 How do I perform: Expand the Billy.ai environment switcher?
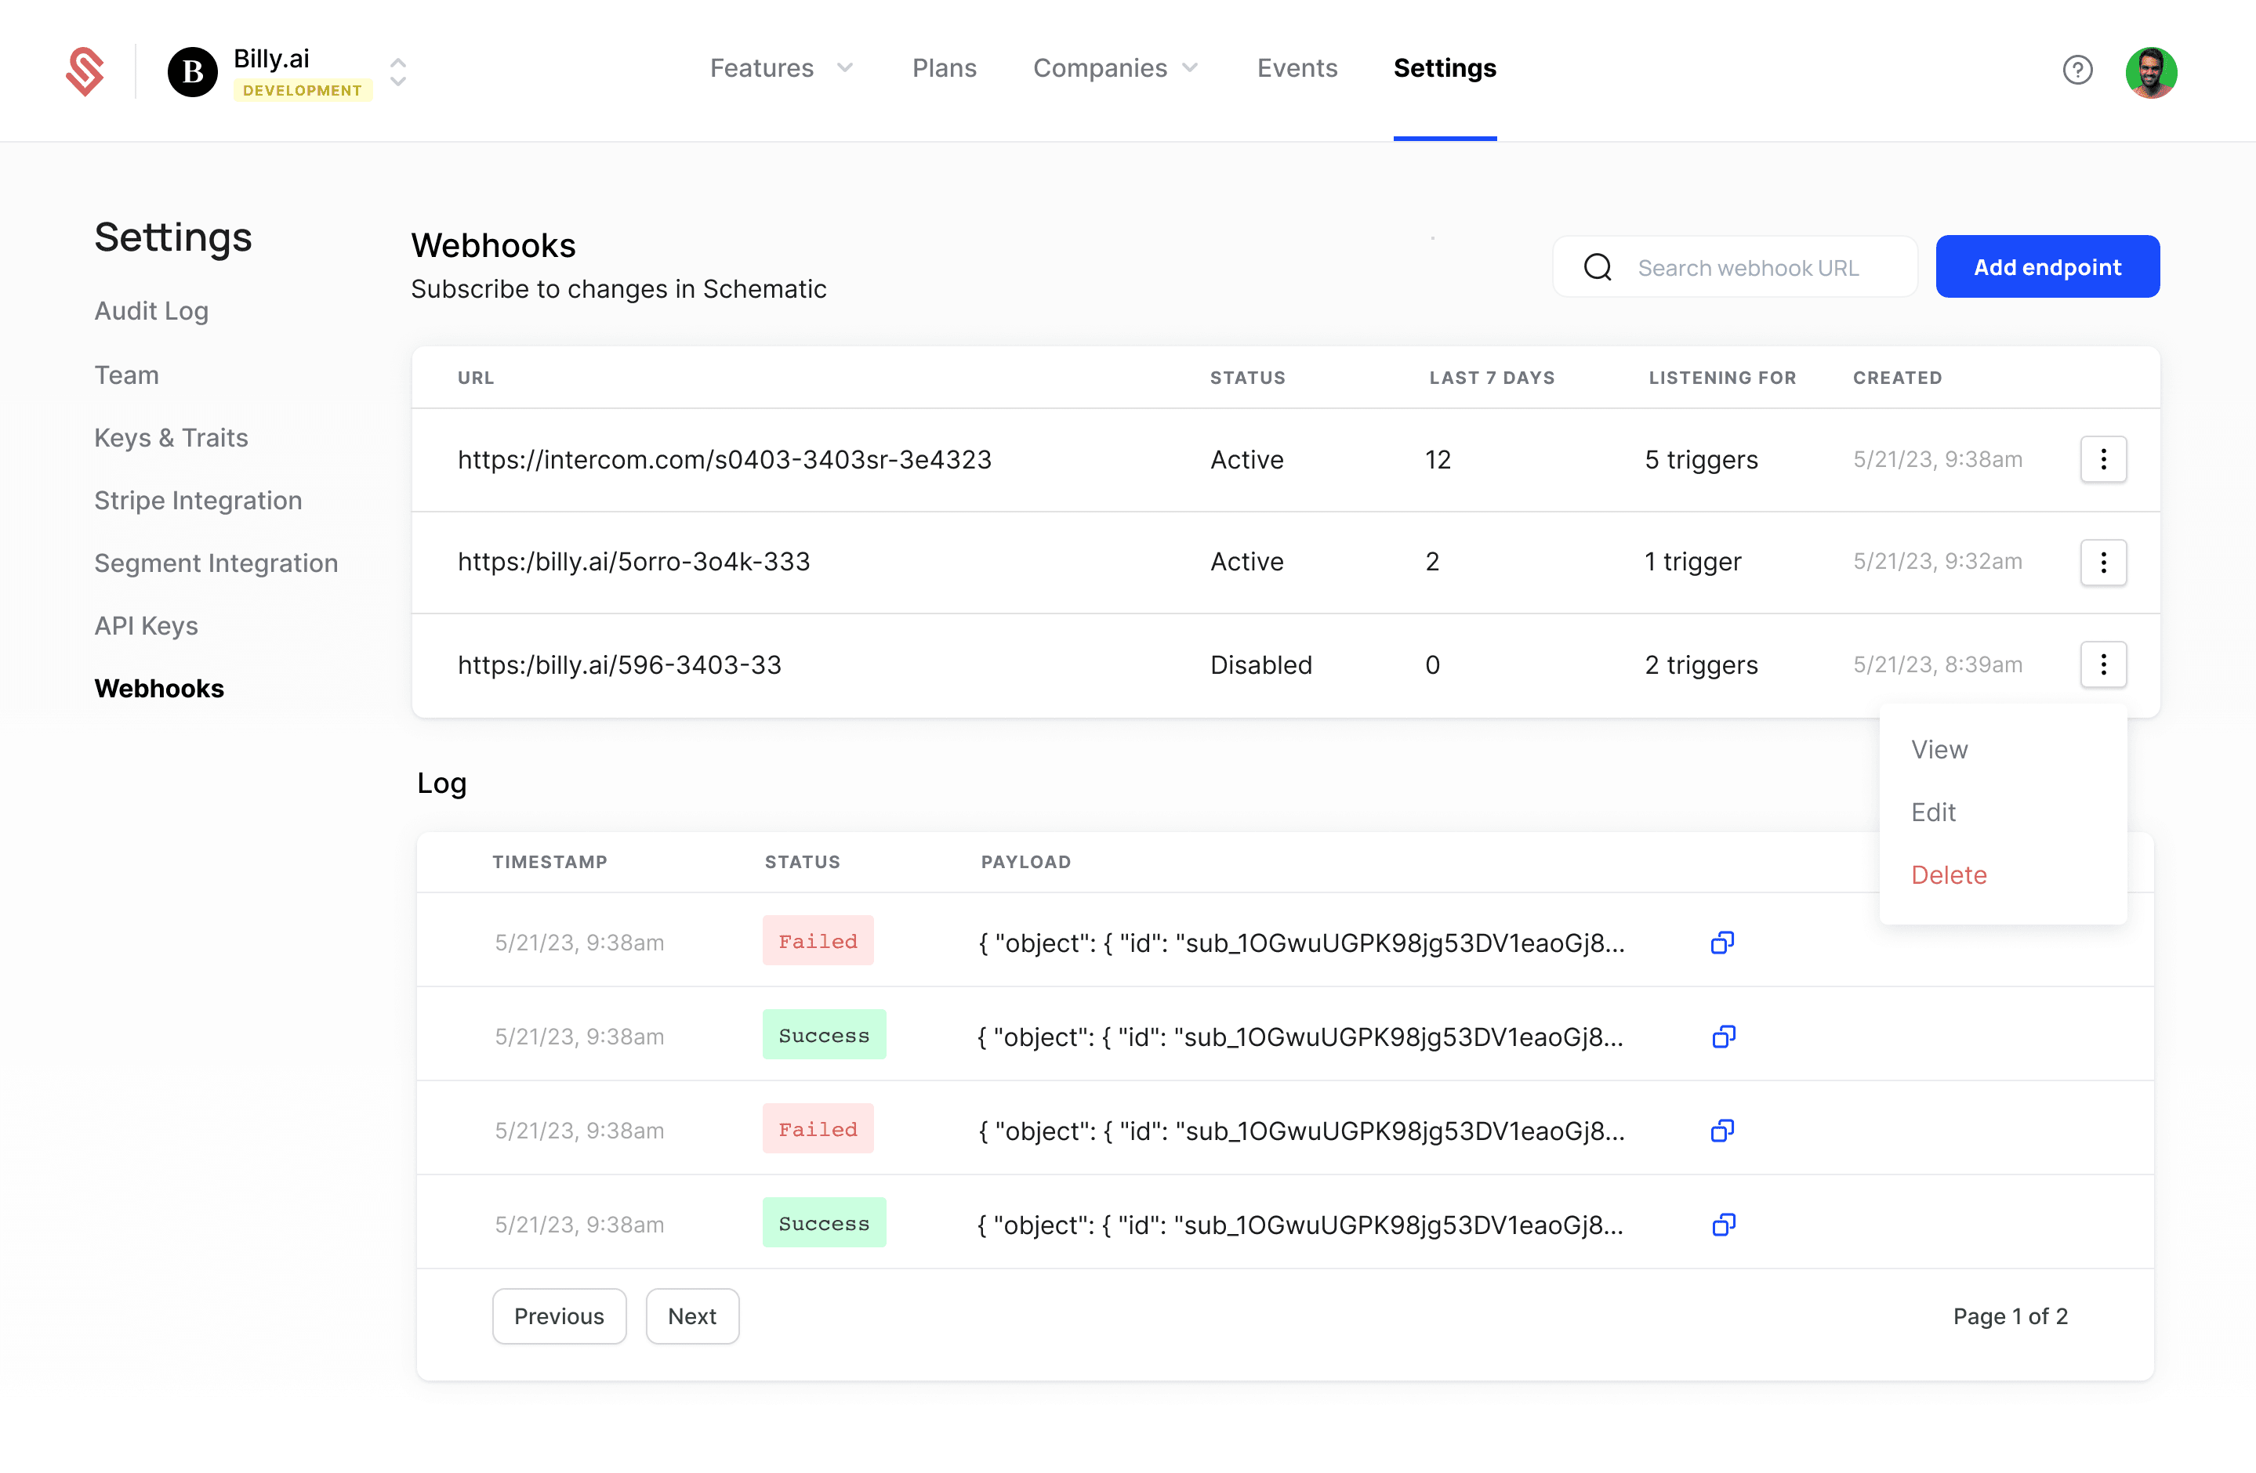[x=398, y=71]
